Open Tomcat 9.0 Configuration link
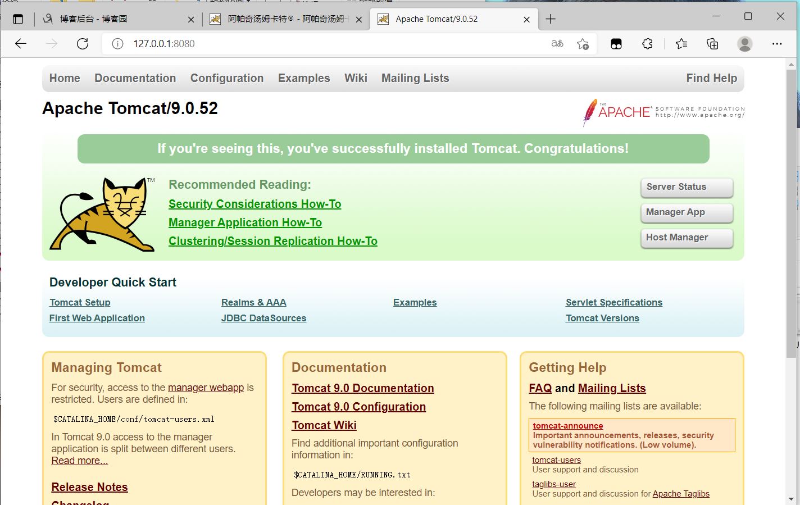800x505 pixels. point(358,407)
